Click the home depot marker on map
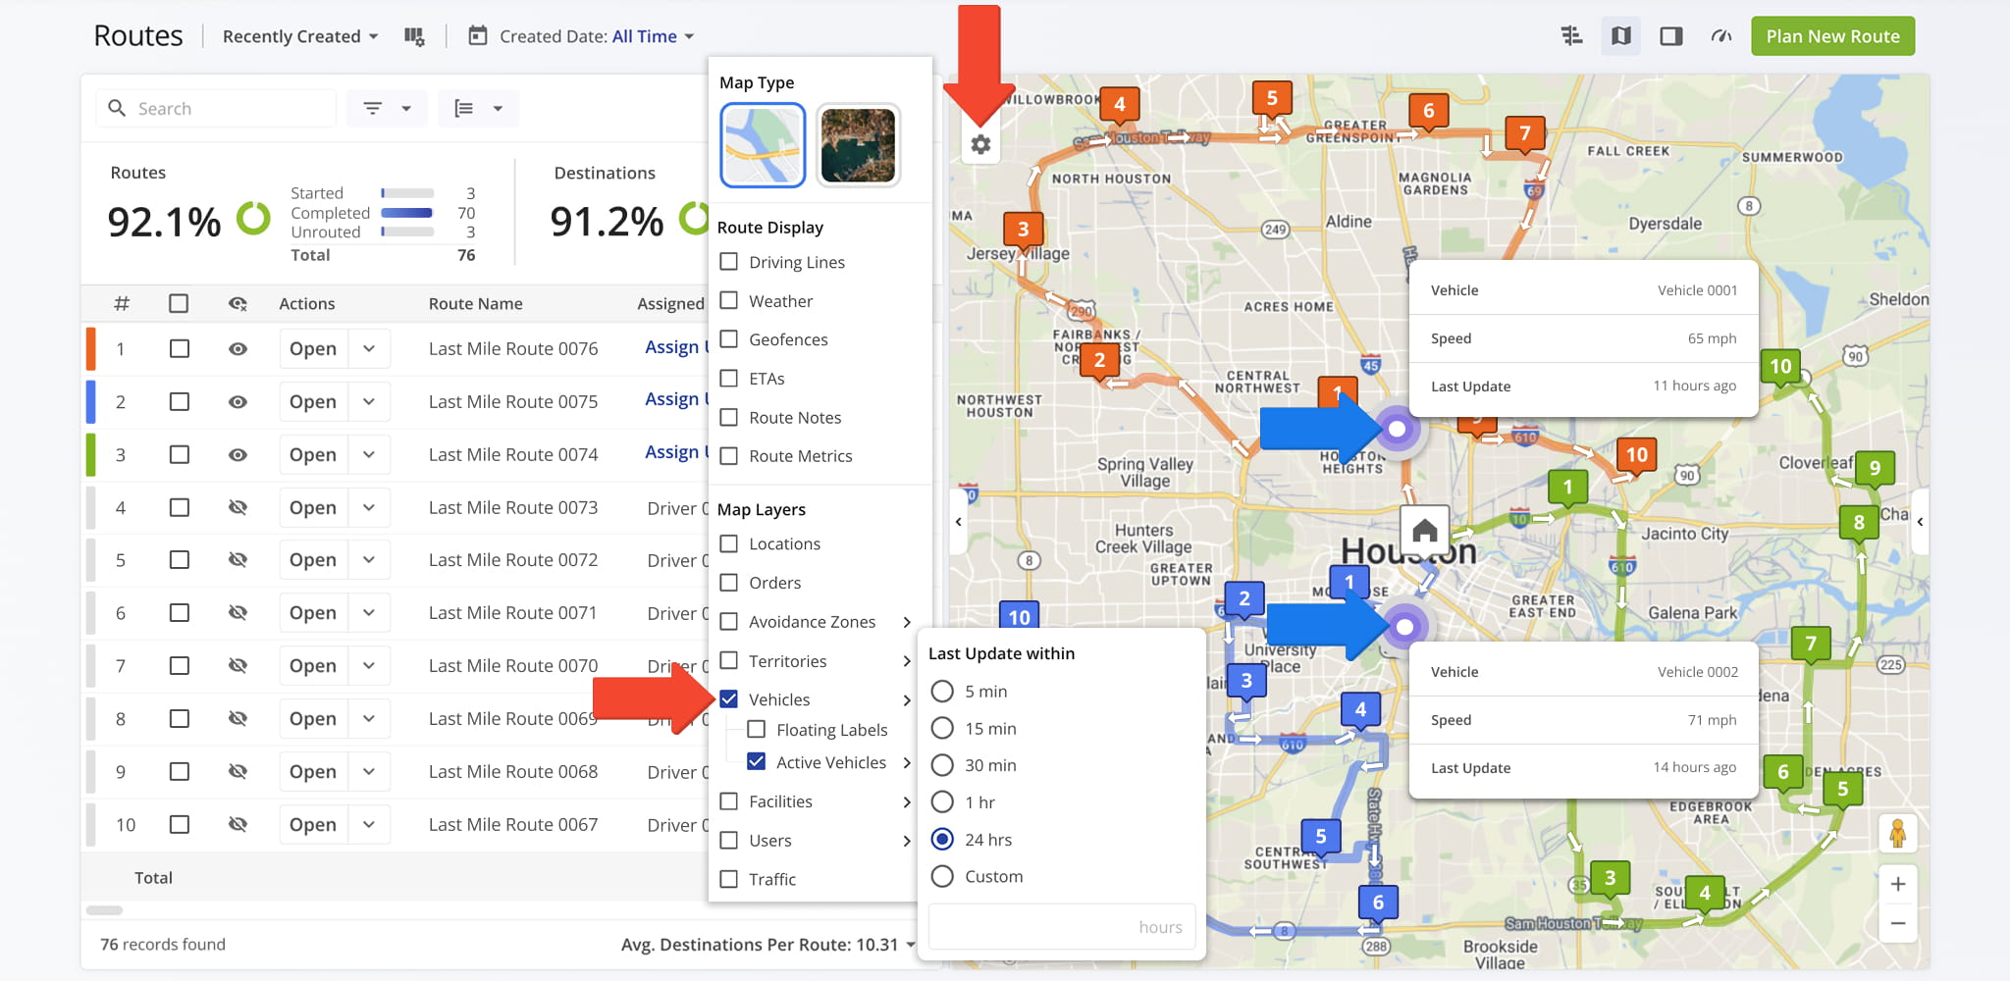This screenshot has height=981, width=2010. click(x=1424, y=531)
